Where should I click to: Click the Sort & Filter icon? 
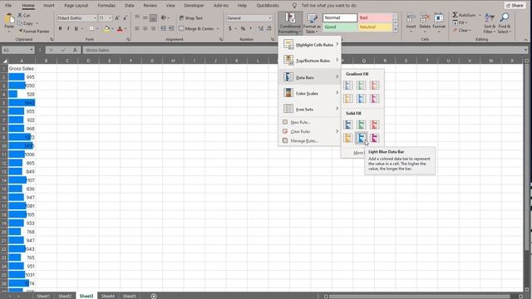(x=490, y=17)
